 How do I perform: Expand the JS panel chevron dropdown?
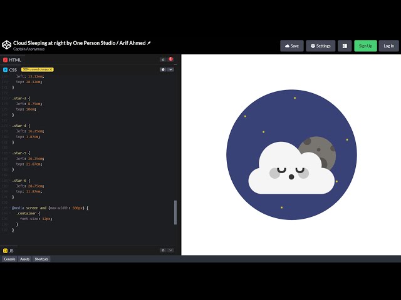(170, 250)
